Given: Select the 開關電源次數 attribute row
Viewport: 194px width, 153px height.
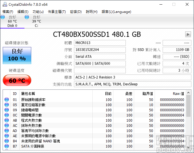Looking at the screenshot, I should coord(94,115).
